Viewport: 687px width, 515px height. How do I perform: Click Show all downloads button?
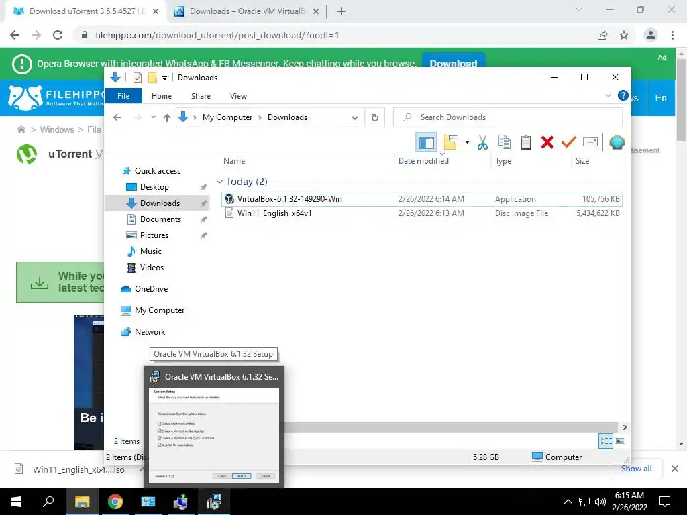click(x=636, y=469)
